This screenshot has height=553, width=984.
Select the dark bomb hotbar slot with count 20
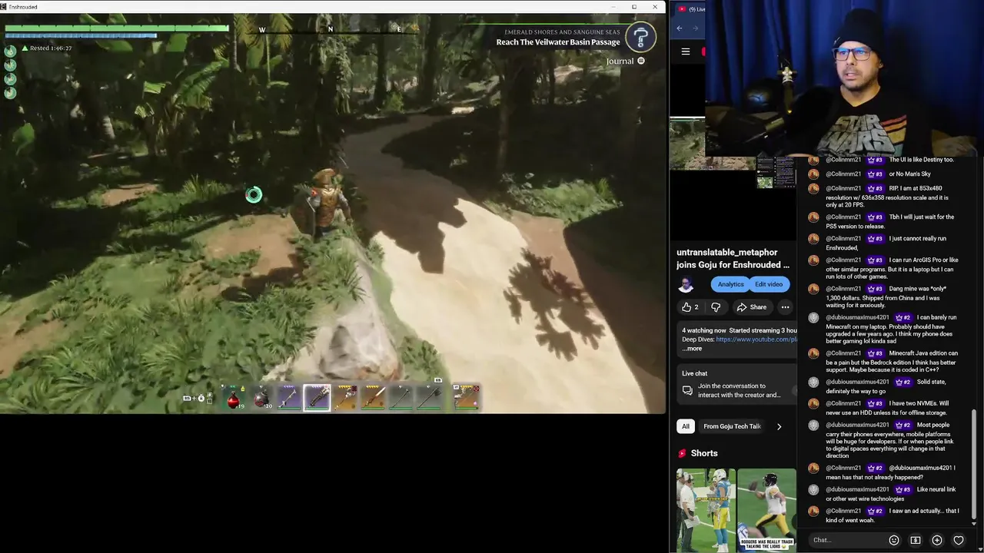(261, 398)
